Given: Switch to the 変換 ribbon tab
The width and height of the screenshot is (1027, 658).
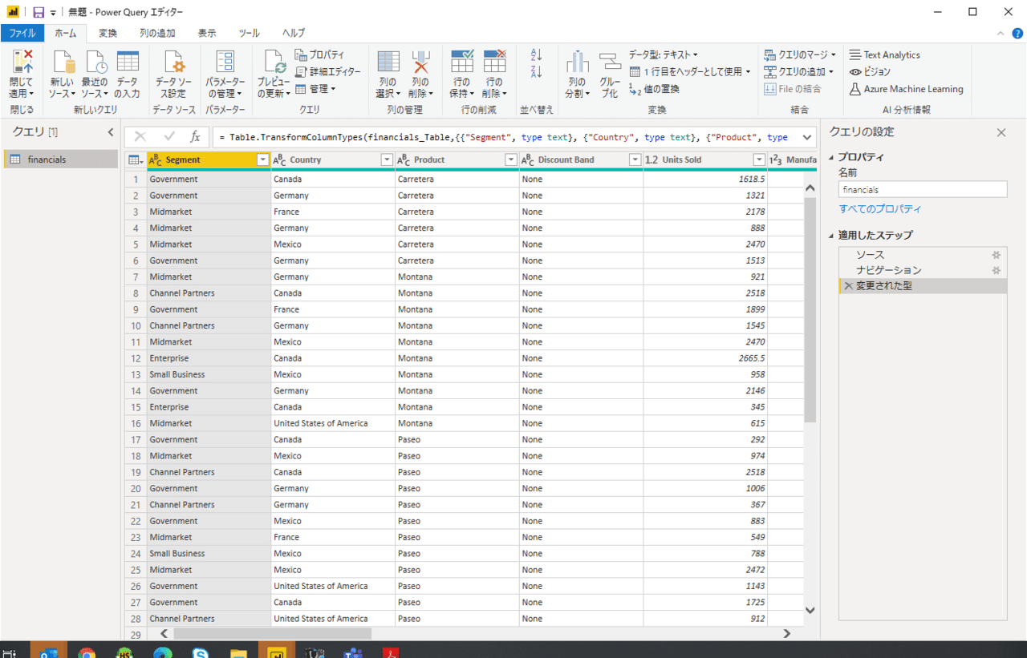Looking at the screenshot, I should coord(107,33).
